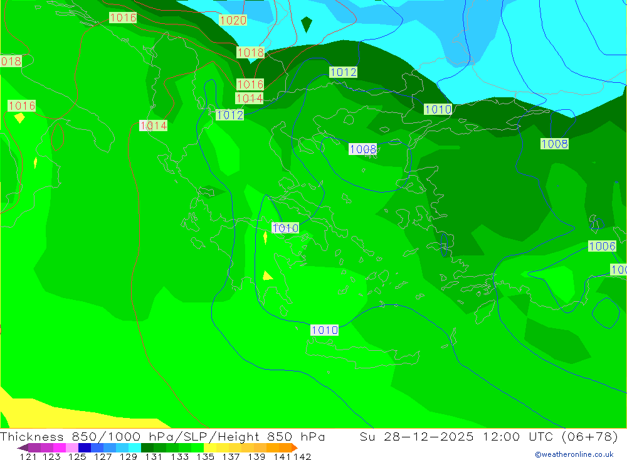
Task: Click the blue 1006 isobar label
Action: click(x=602, y=246)
